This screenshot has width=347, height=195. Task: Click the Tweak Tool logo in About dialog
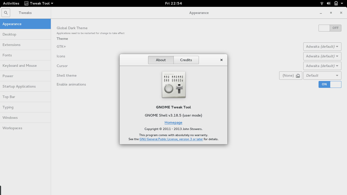point(174,85)
